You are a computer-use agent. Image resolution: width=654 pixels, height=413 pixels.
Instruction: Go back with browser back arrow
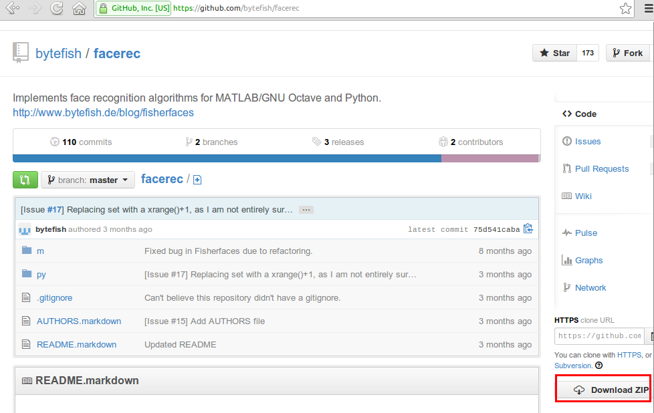13,8
